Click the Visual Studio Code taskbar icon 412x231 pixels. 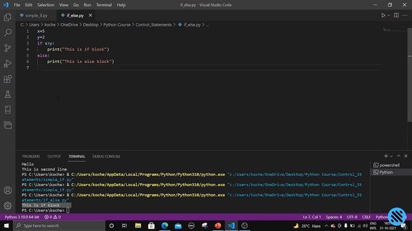[x=231, y=225]
